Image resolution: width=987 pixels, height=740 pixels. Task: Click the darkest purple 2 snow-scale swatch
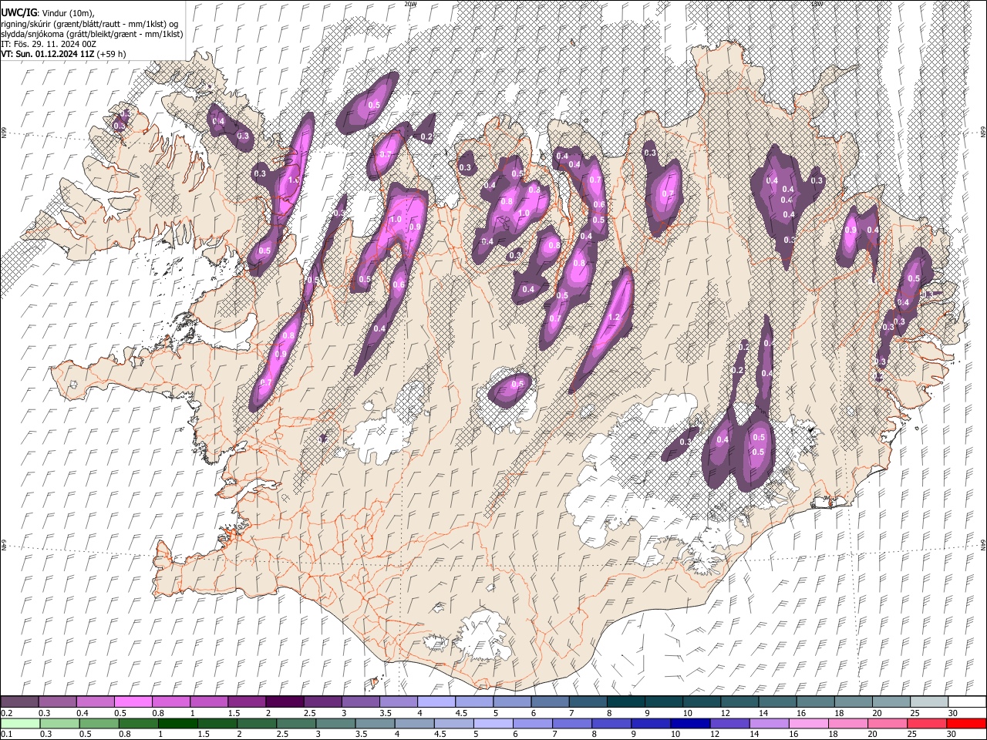285,701
